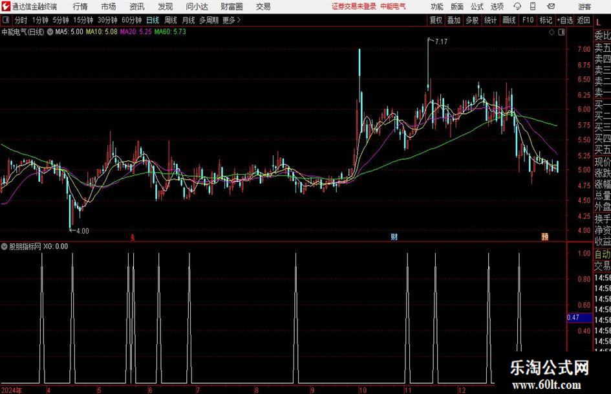This screenshot has height=394, width=611.
Task: Open the 多周期 multi-period view
Action: pyautogui.click(x=209, y=20)
